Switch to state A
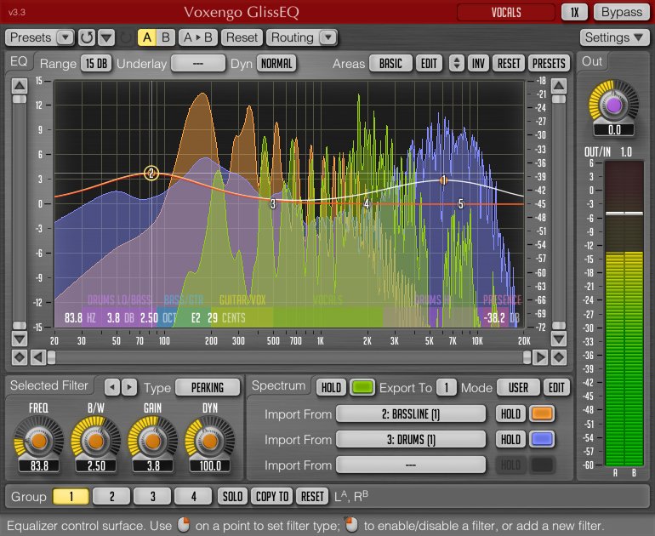Viewport: 655px width, 536px height. (x=146, y=37)
